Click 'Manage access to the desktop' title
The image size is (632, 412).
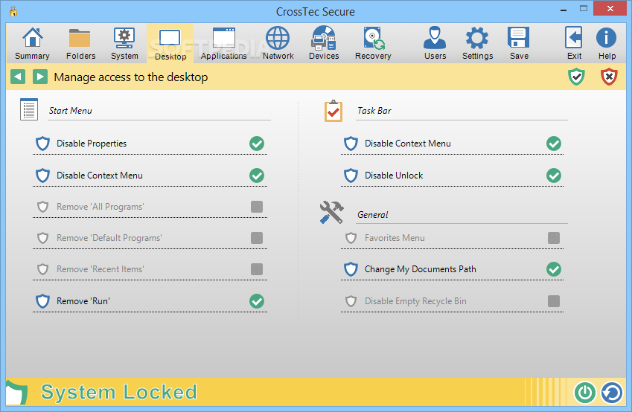point(131,77)
